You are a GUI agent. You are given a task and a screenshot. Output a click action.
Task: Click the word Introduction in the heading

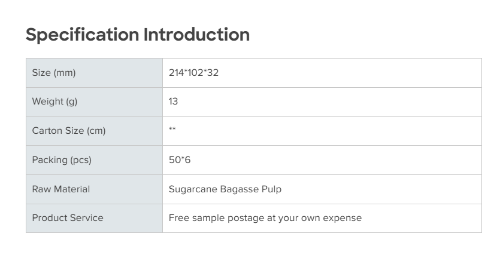196,35
